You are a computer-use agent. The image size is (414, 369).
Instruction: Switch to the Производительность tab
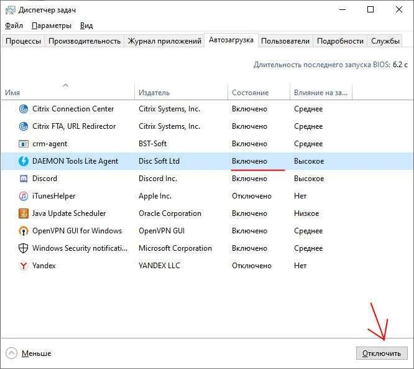[x=85, y=41]
